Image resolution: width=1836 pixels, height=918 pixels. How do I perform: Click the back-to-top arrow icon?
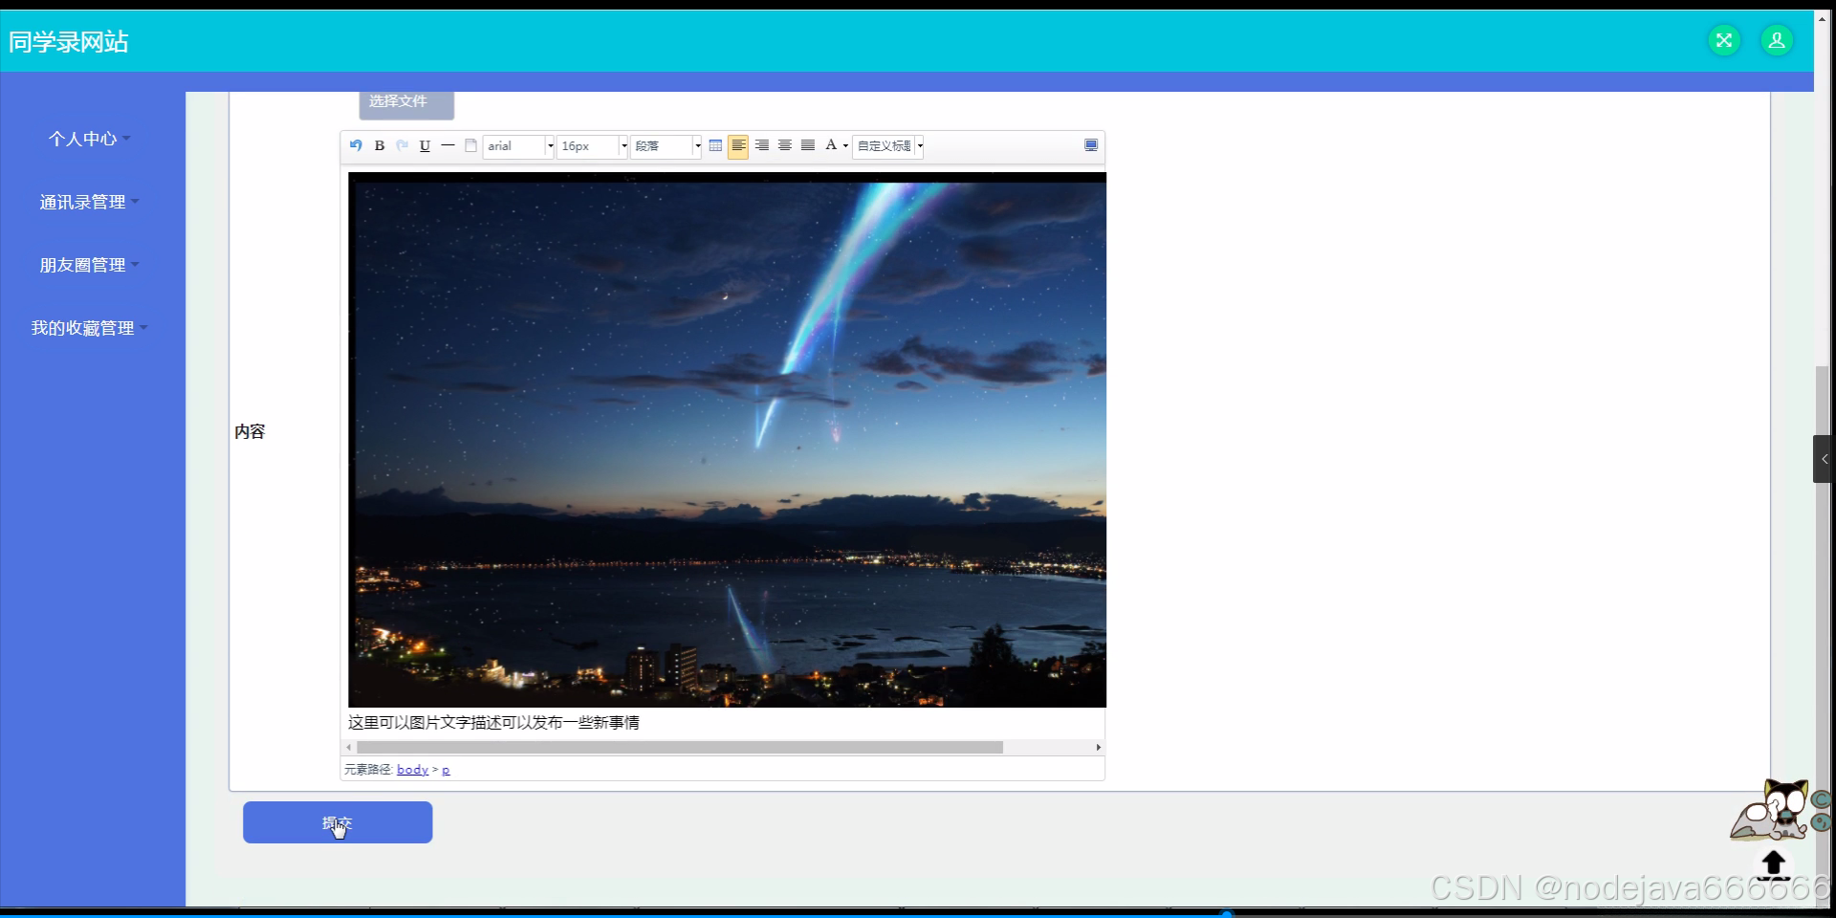[1774, 864]
